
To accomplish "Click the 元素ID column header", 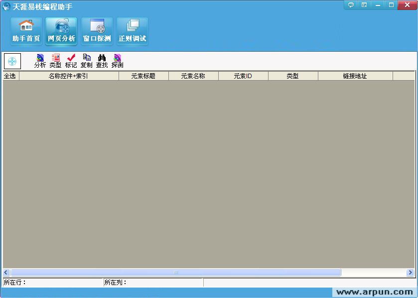I will point(244,76).
